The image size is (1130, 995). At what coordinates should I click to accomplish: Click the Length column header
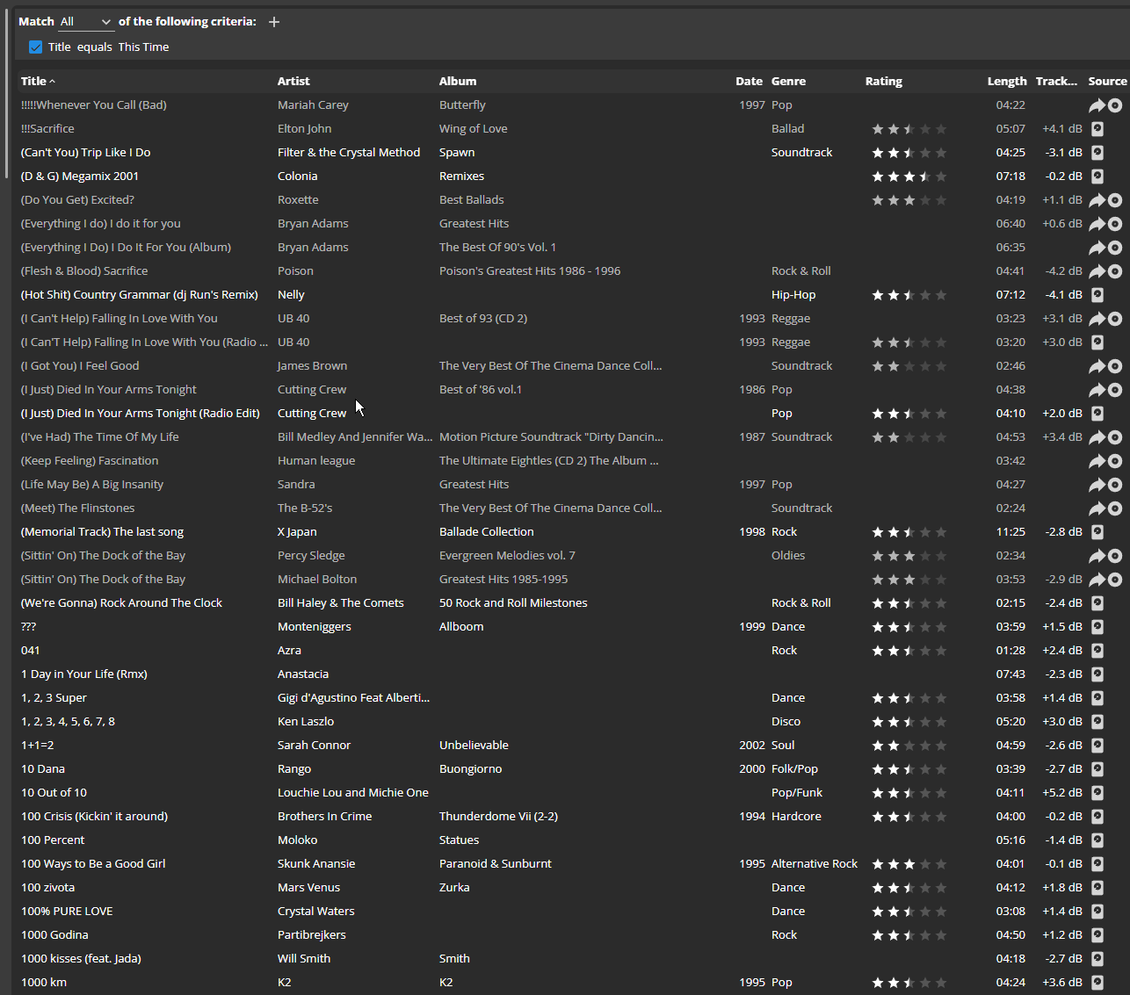[x=1006, y=81]
